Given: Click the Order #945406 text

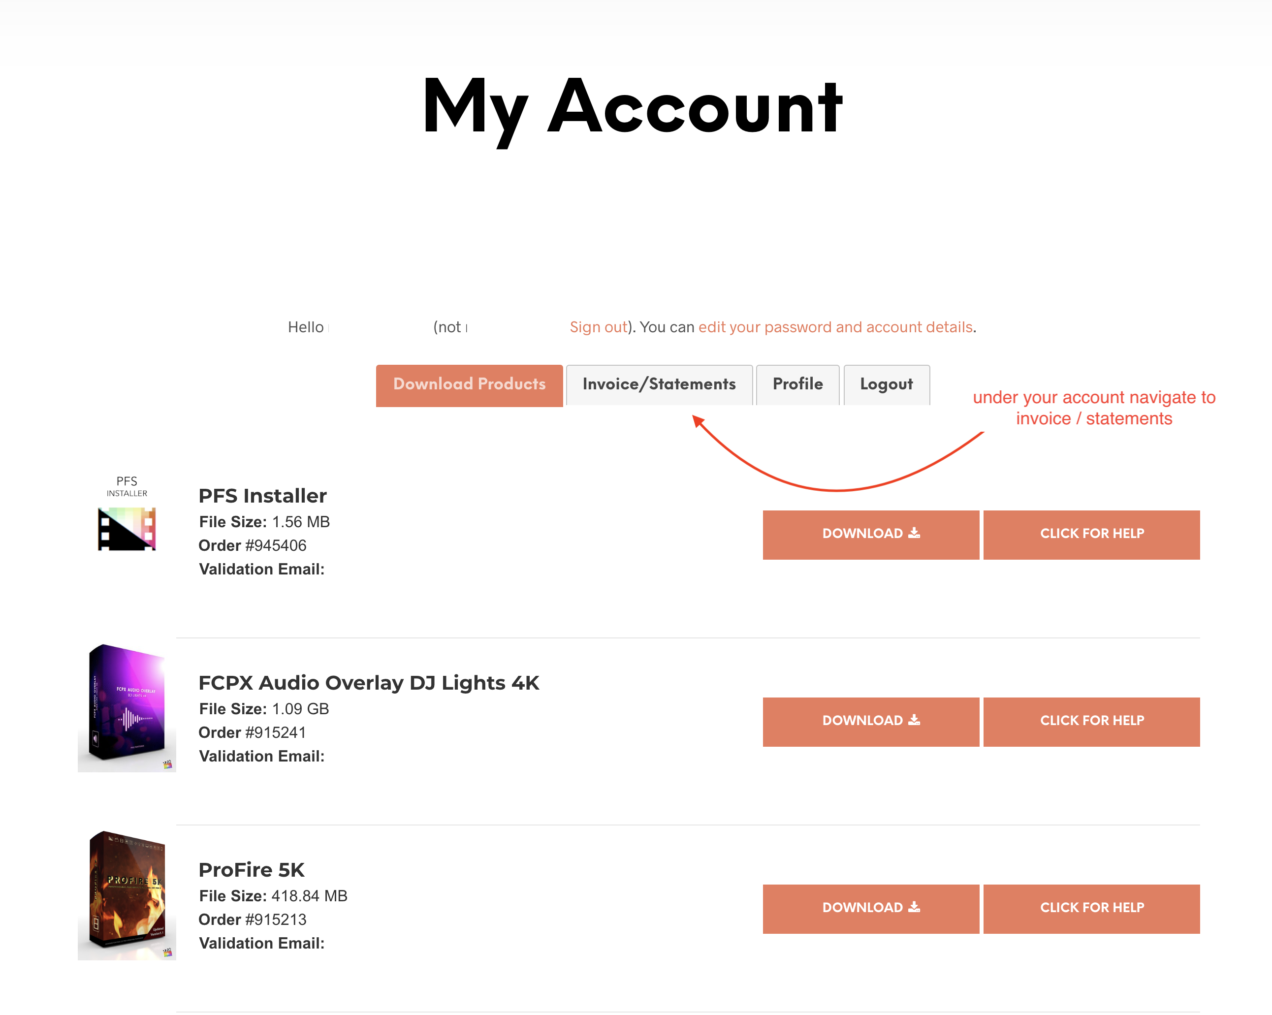Looking at the screenshot, I should 253,545.
